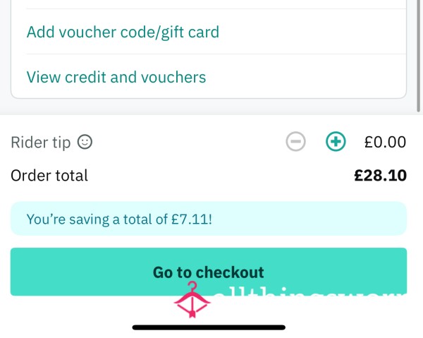This screenshot has width=423, height=338.
Task: Tap the £28.10 order total amount
Action: click(381, 176)
